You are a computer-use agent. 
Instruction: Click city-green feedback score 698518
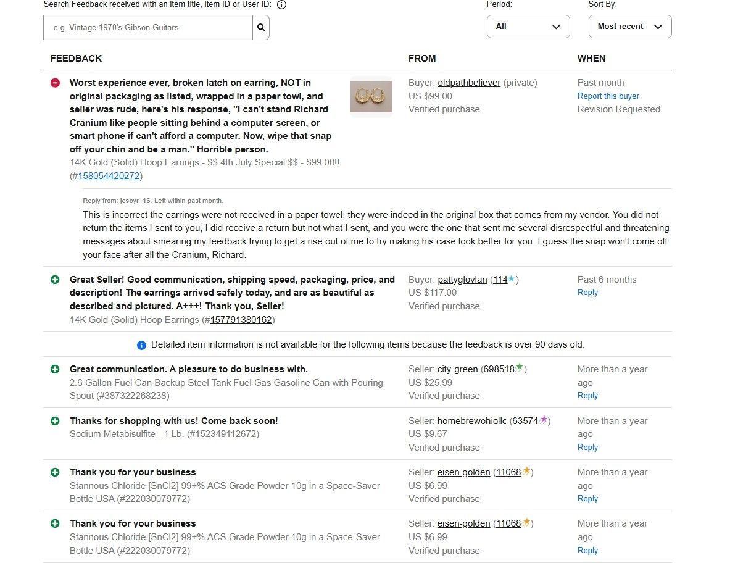point(499,369)
